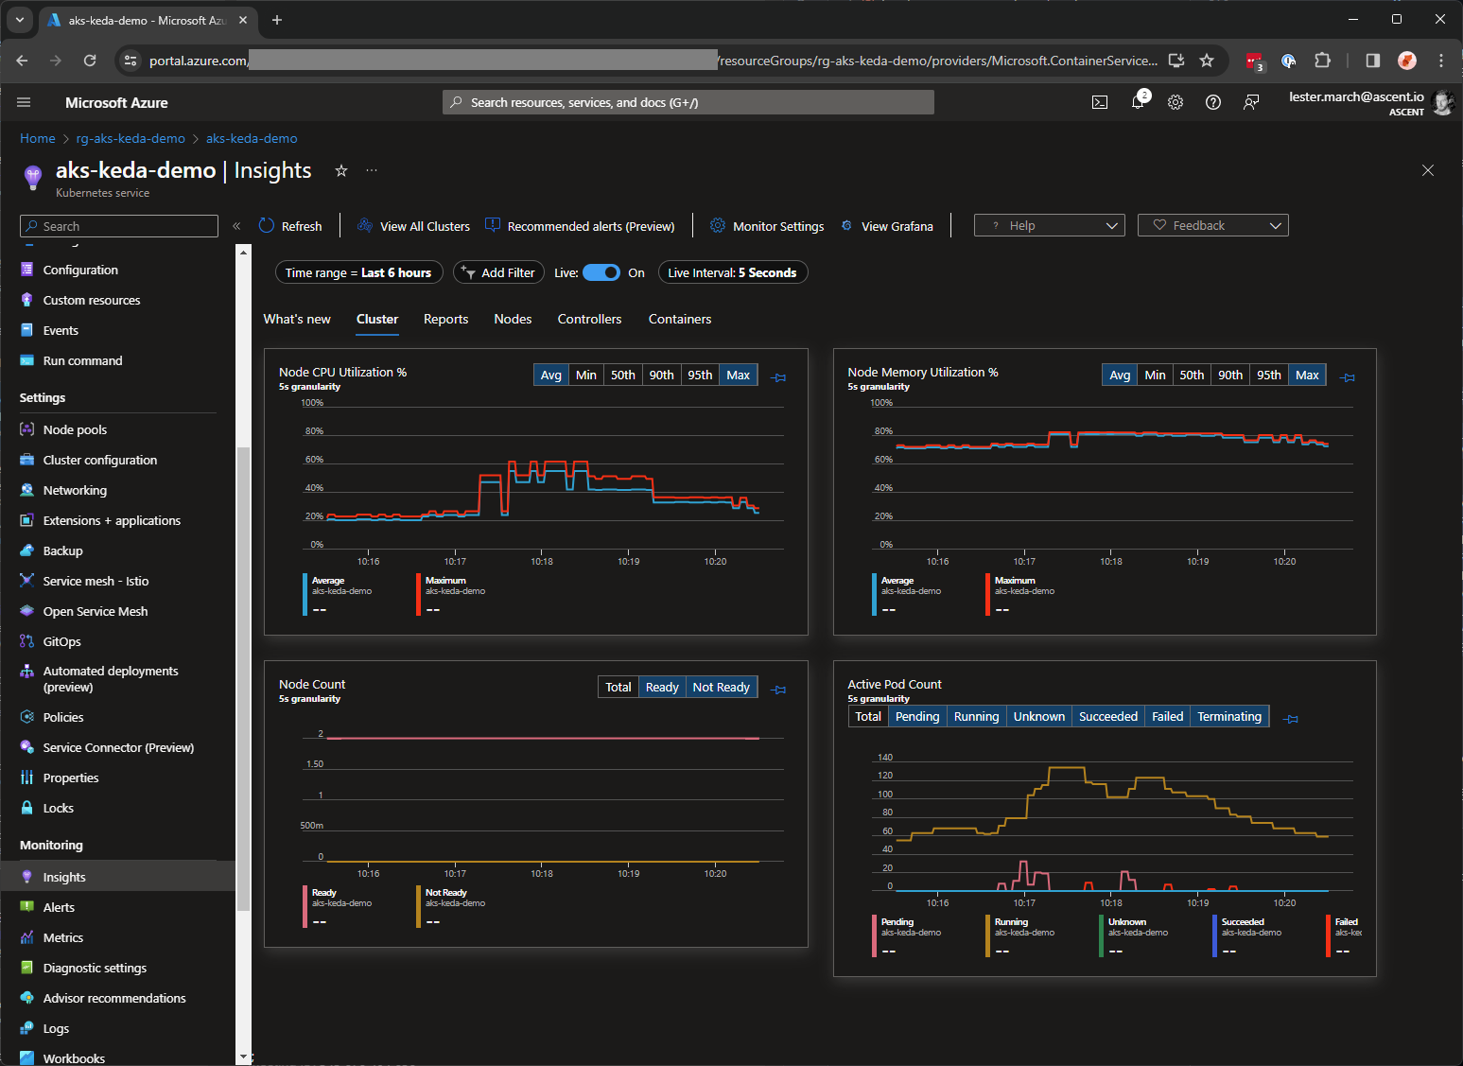The width and height of the screenshot is (1463, 1066).
Task: Switch to the Containers tab
Action: click(x=680, y=319)
